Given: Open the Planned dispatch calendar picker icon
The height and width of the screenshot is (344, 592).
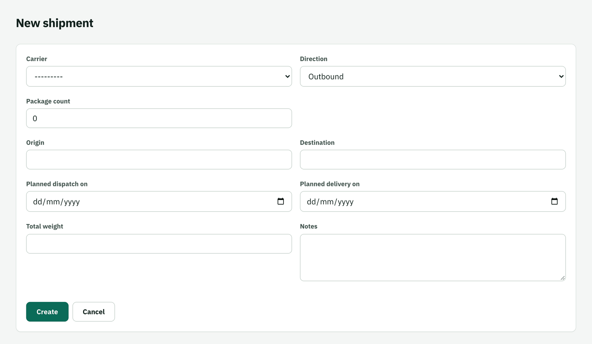Looking at the screenshot, I should pyautogui.click(x=281, y=201).
